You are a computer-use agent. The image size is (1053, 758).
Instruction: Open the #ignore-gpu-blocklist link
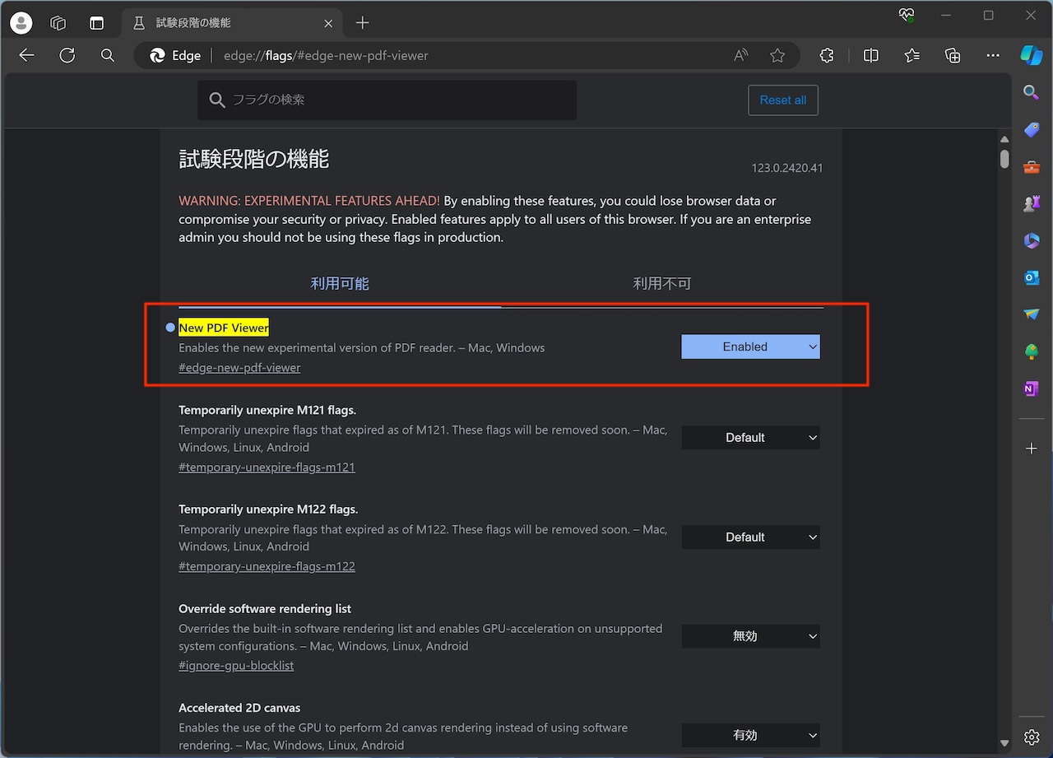coord(236,665)
